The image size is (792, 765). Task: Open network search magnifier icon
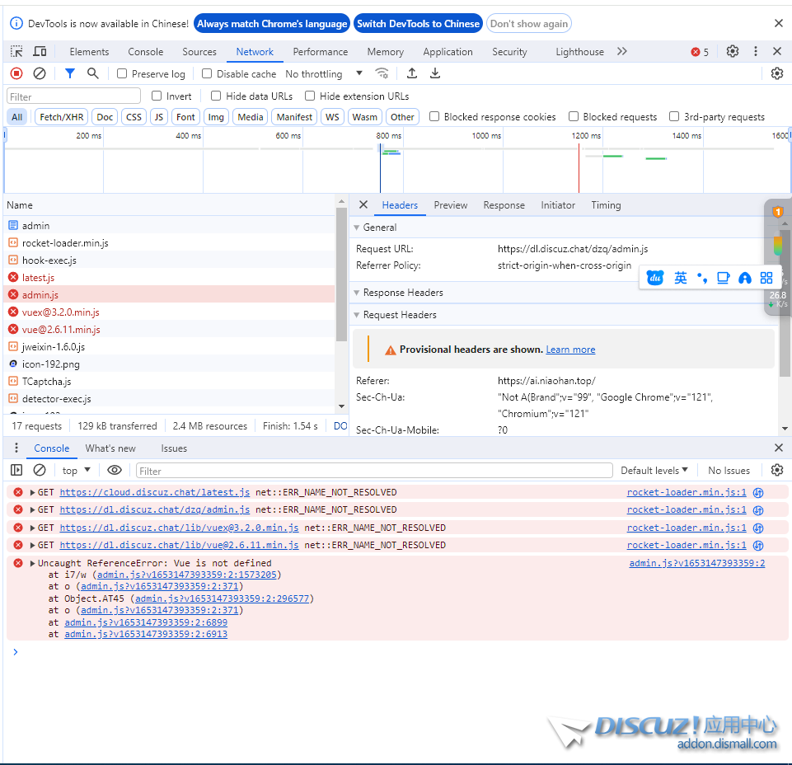point(93,73)
